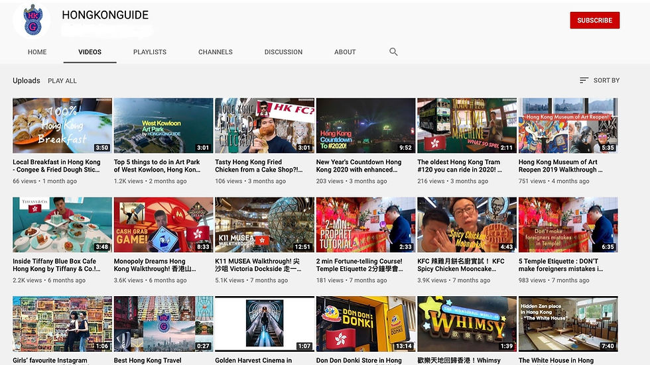Click title Golden Harvest Cinema in
This screenshot has height=365, width=650.
pos(253,361)
